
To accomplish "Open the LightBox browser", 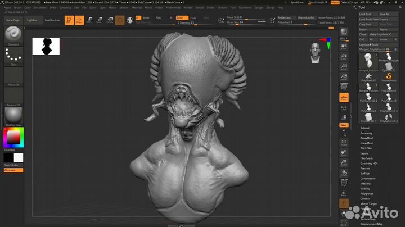I will coord(32,20).
